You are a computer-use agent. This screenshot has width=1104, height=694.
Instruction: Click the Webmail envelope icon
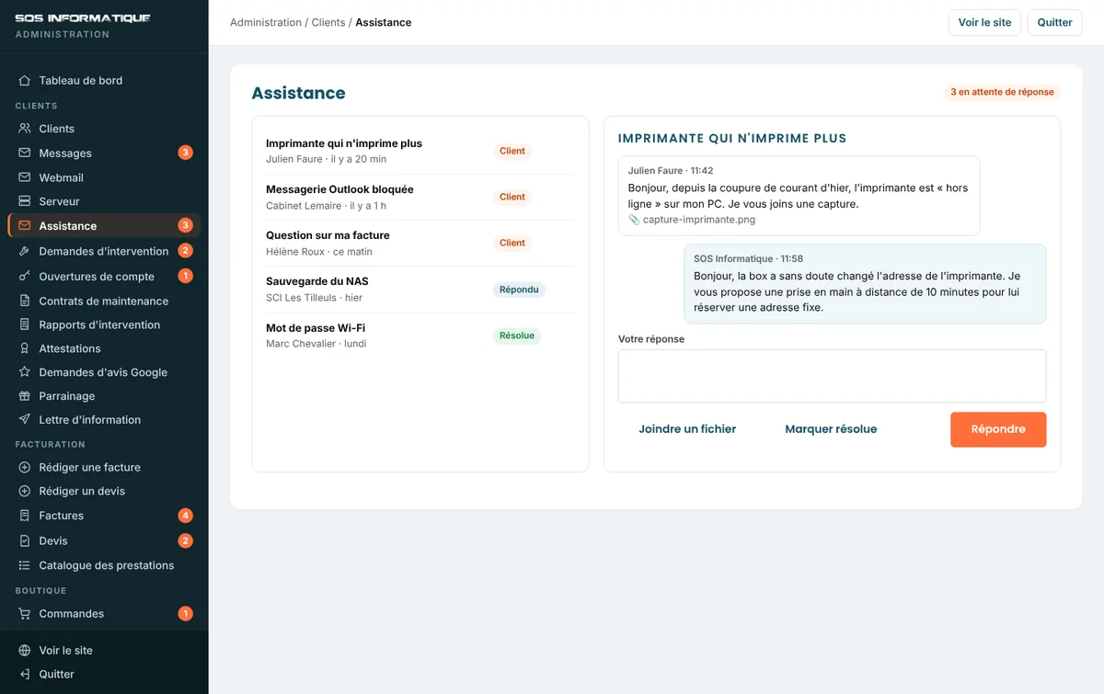25,177
